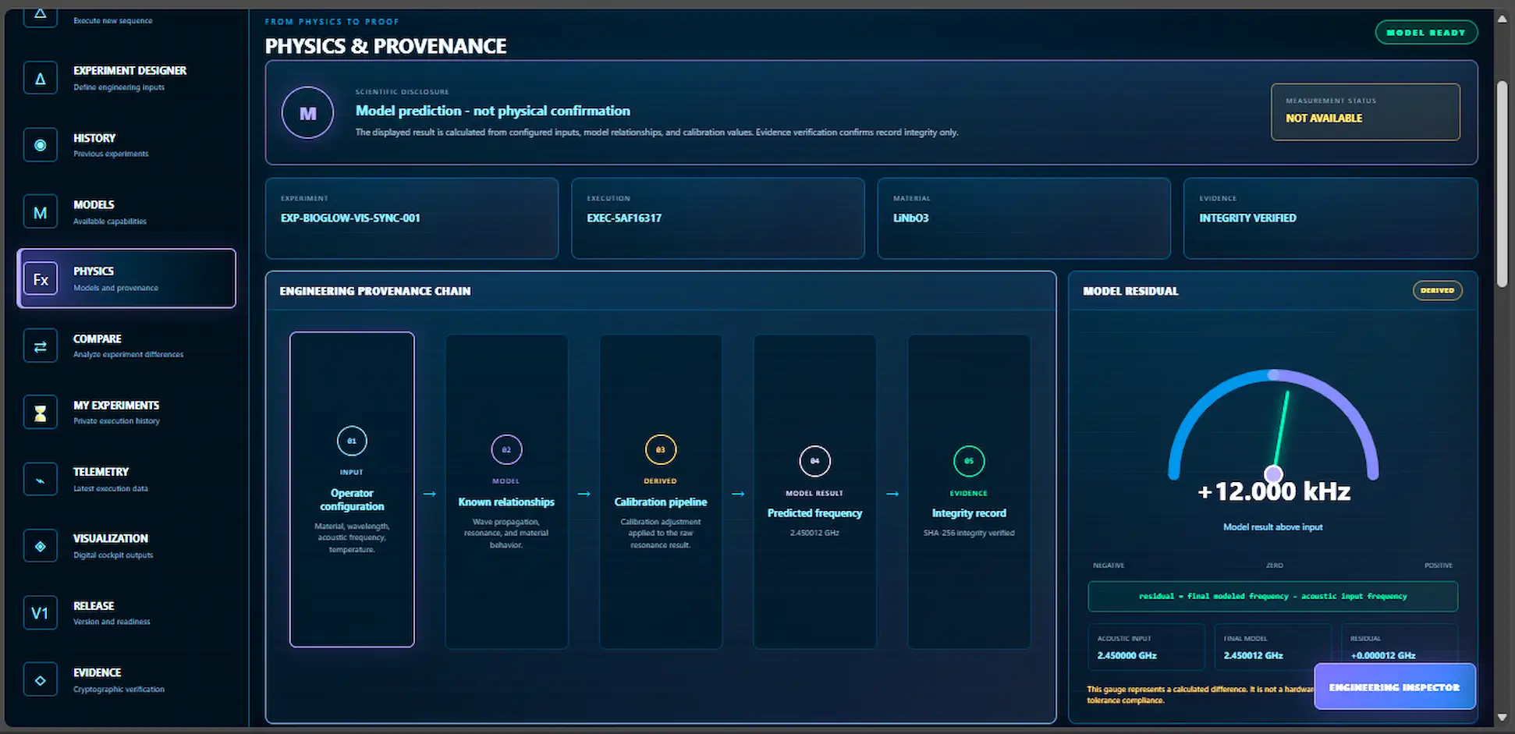
Task: Click experiment ID EXP-BIOGLOW-VIS-SYNC-001
Action: (350, 218)
